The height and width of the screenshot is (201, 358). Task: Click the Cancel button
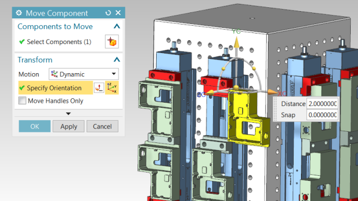coord(102,126)
